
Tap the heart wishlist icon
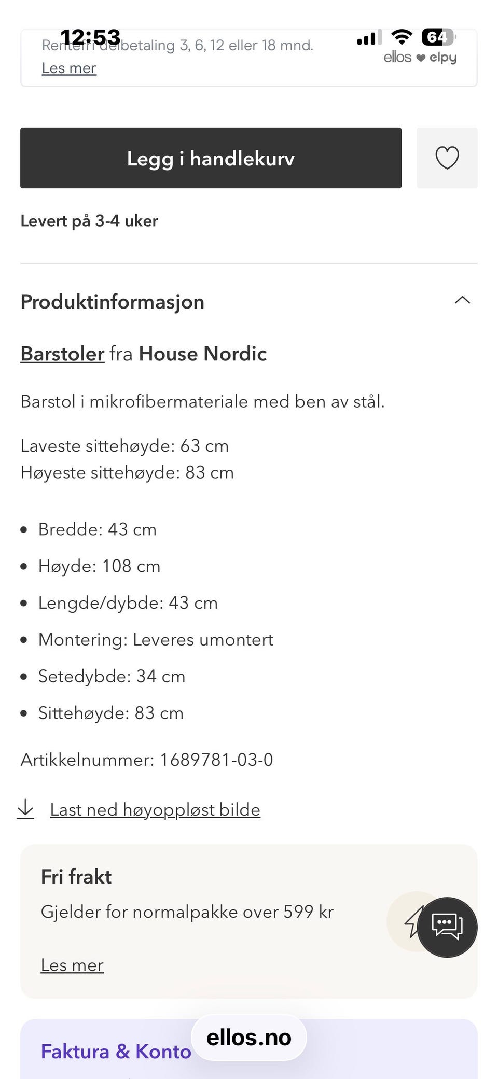click(447, 158)
